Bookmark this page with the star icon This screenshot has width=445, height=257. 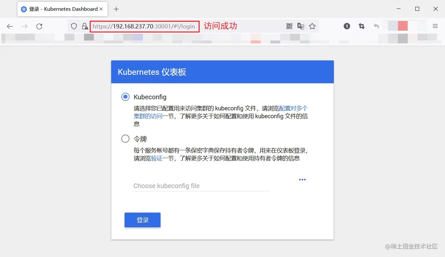tap(312, 26)
